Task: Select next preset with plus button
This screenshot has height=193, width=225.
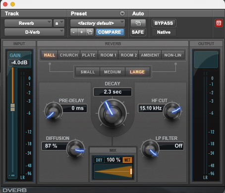Action: click(82, 32)
